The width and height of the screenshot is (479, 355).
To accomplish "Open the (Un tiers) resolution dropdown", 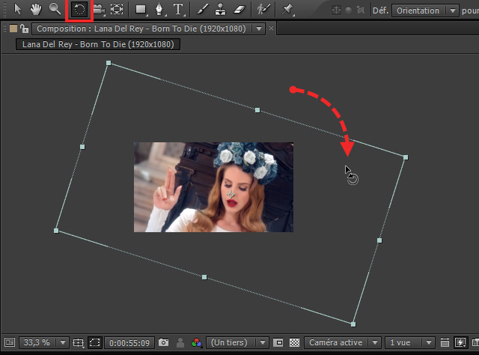I will 237,342.
